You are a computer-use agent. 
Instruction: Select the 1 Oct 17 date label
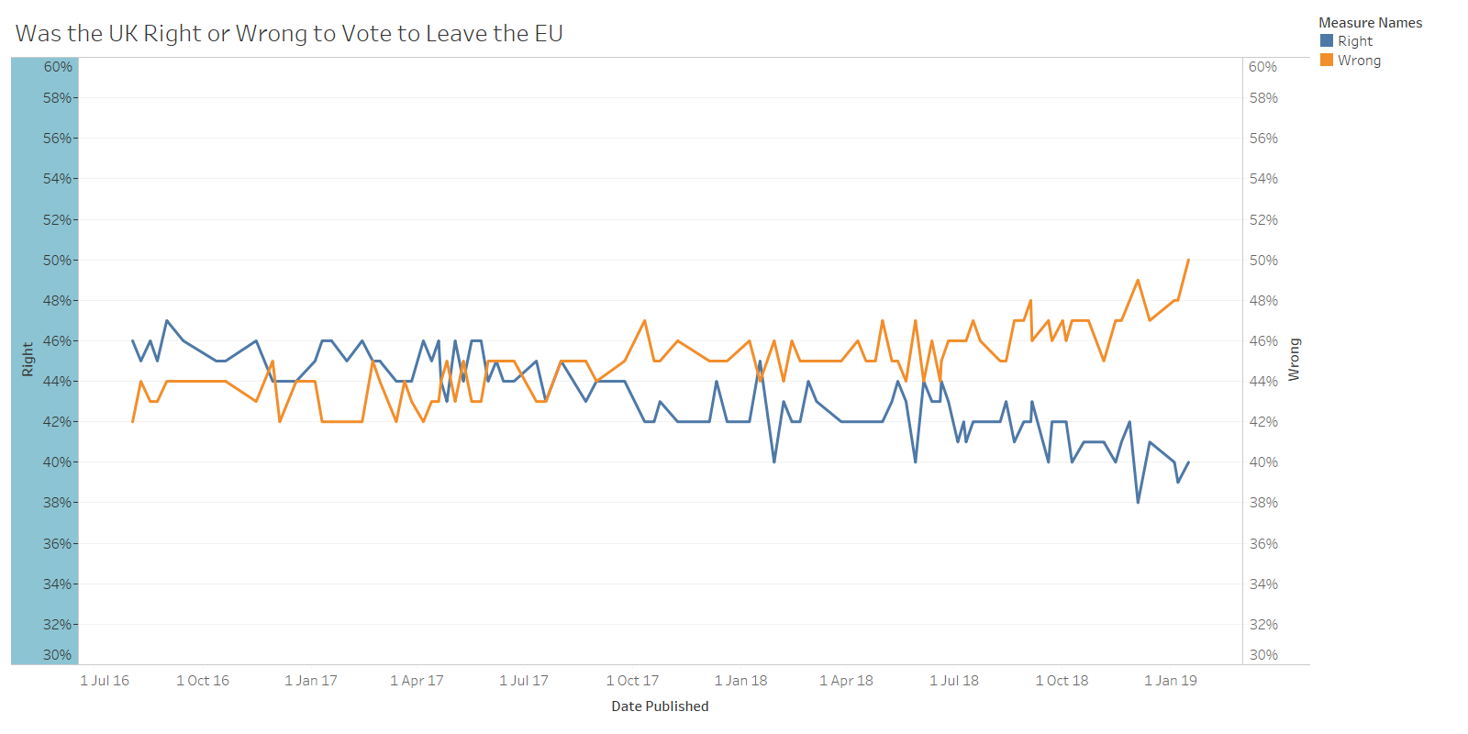(632, 681)
